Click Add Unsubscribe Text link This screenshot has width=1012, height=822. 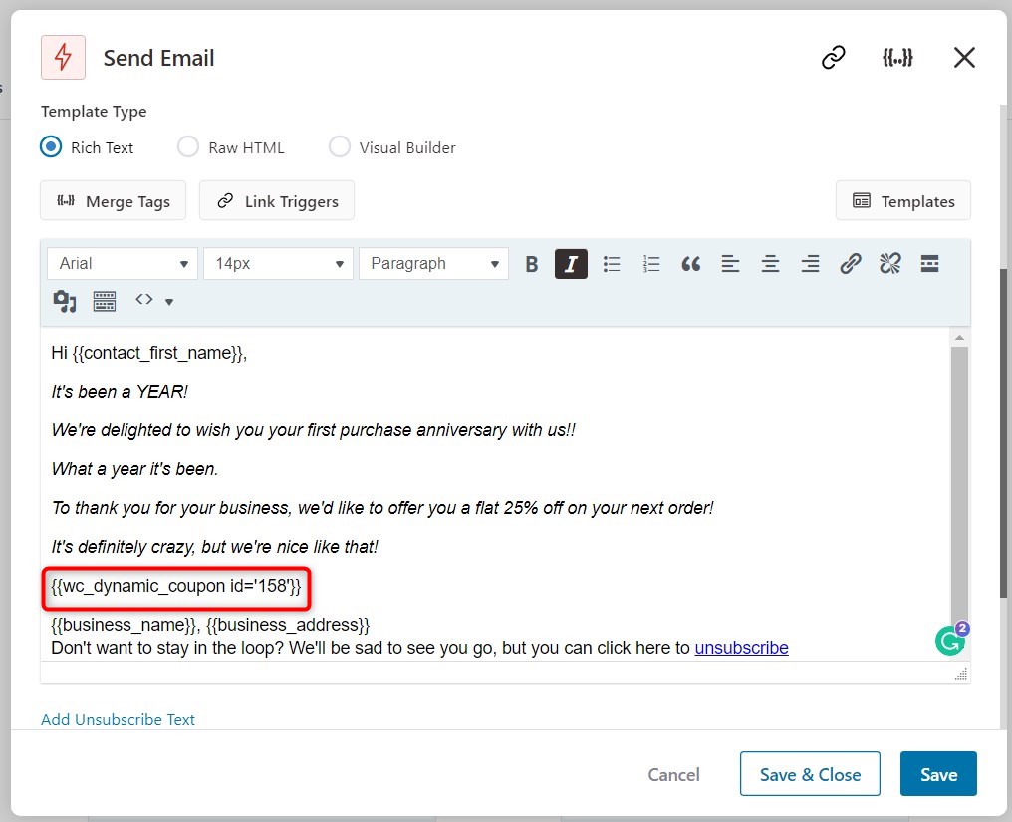point(118,719)
